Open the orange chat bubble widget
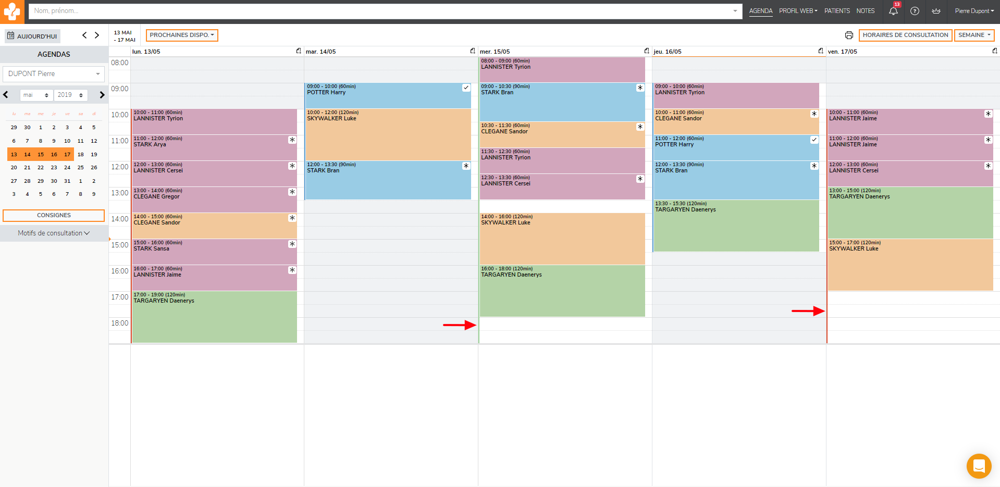 click(979, 466)
